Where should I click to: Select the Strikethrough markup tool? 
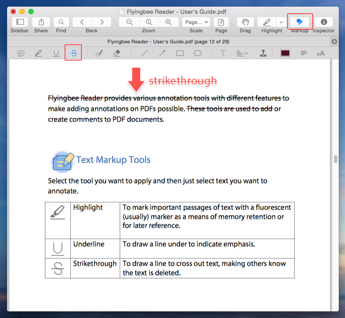click(74, 53)
